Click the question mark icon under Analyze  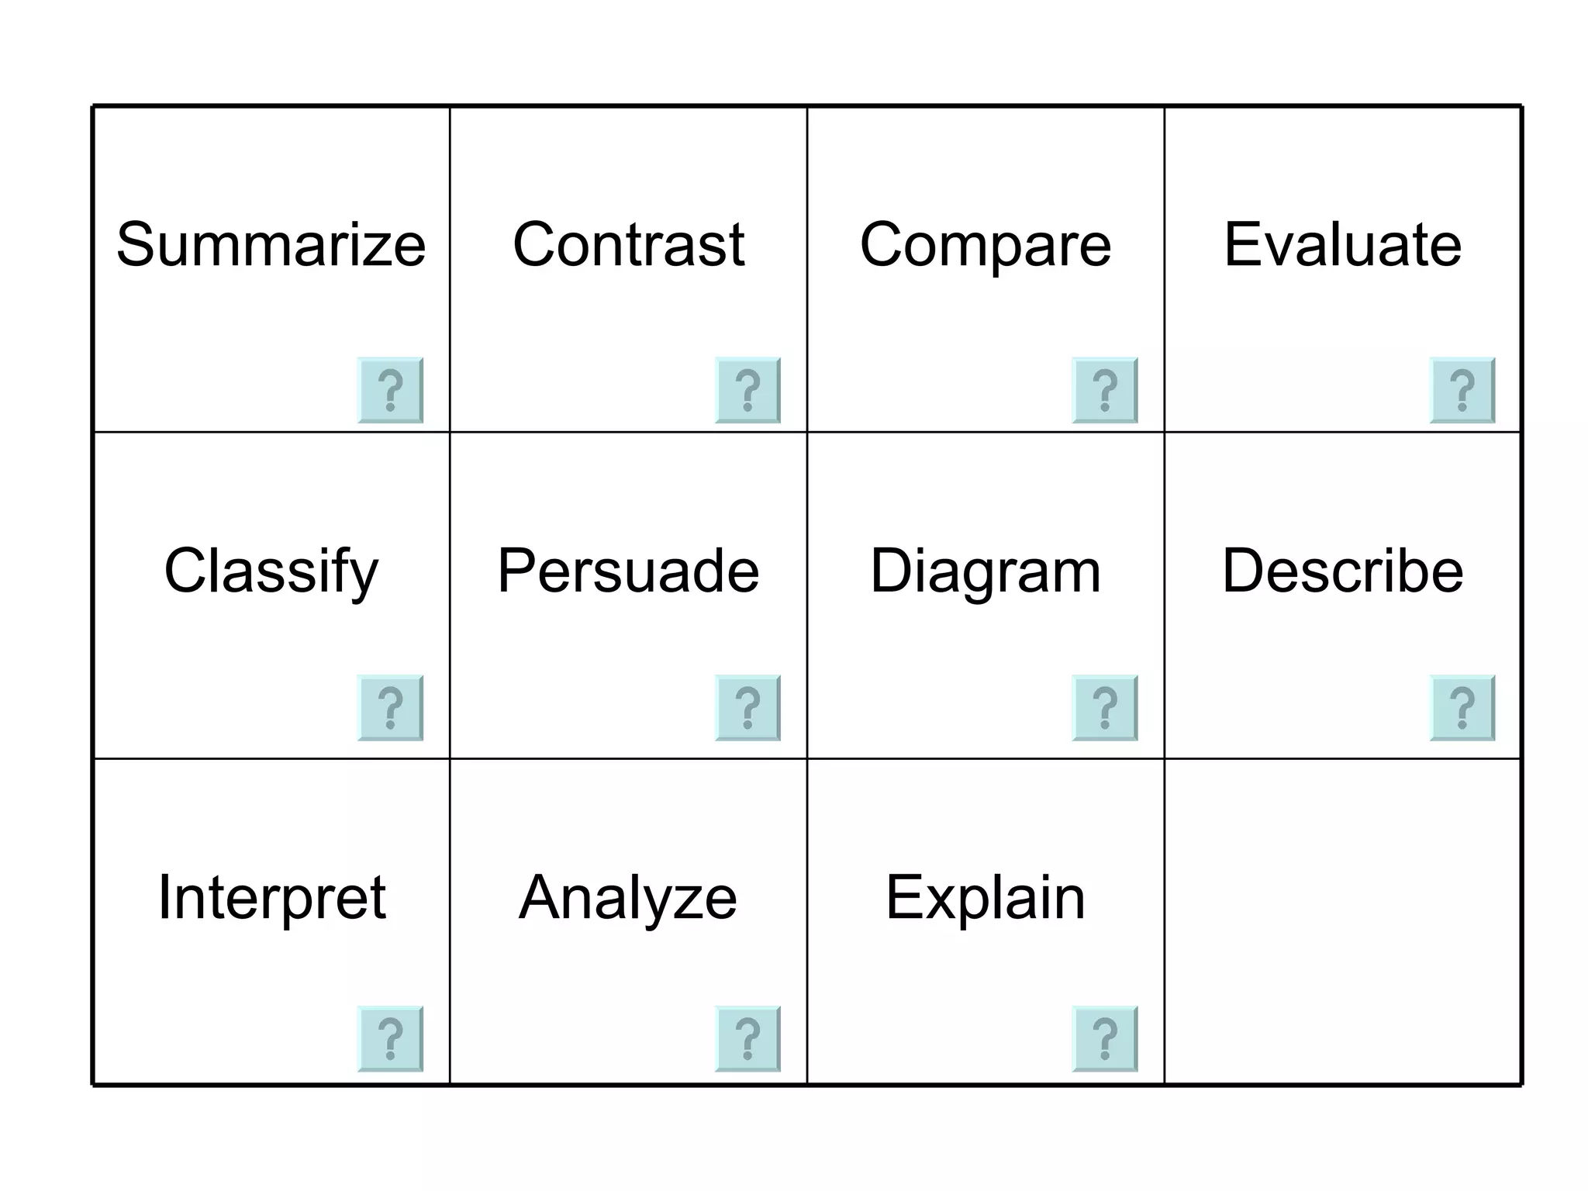747,1039
